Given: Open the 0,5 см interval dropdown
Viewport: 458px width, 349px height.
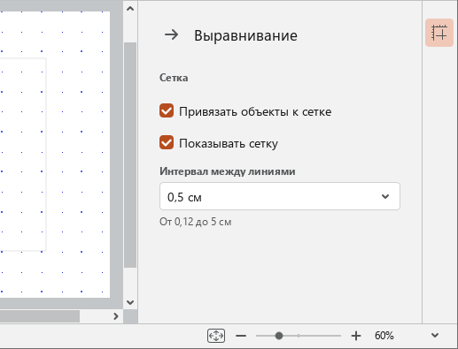Looking at the screenshot, I should [280, 196].
